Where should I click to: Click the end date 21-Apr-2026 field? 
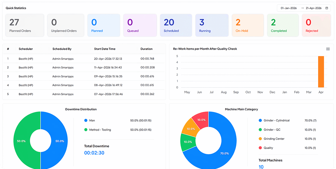click(314, 8)
